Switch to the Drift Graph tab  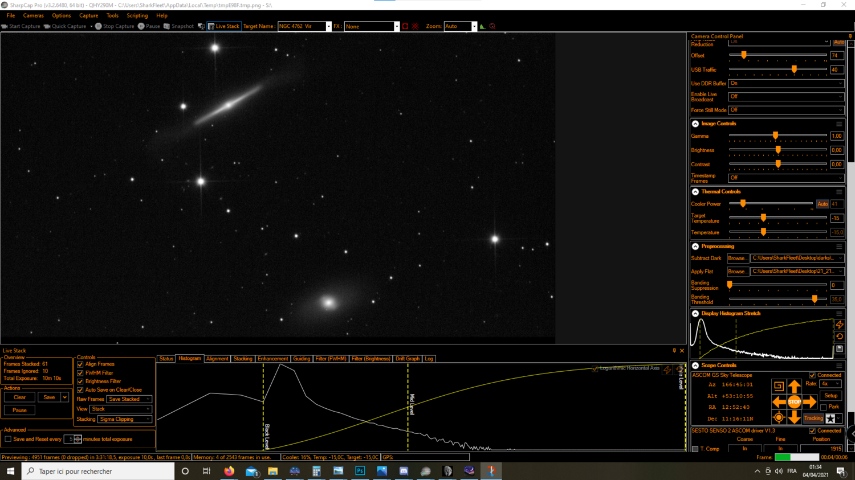pyautogui.click(x=407, y=359)
